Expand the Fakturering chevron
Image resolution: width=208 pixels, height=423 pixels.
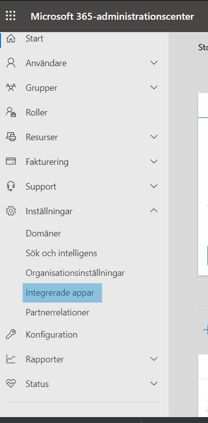coord(154,161)
